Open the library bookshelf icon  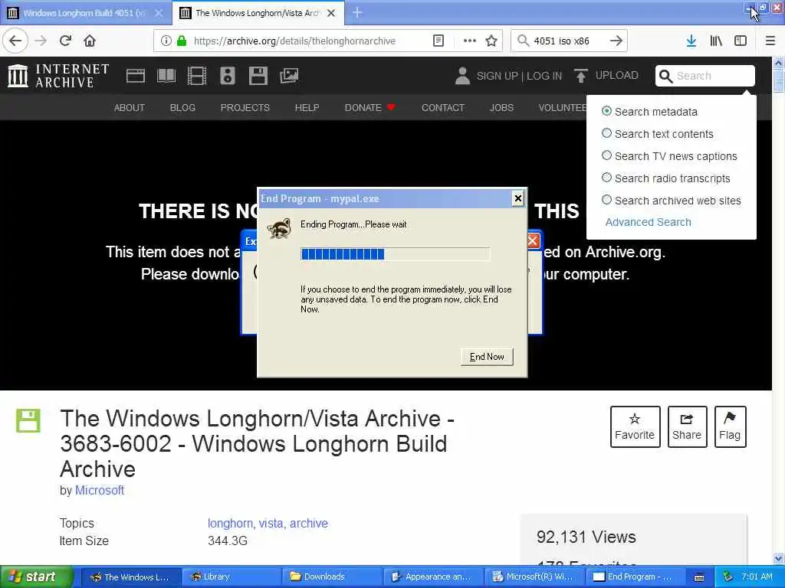click(x=716, y=41)
